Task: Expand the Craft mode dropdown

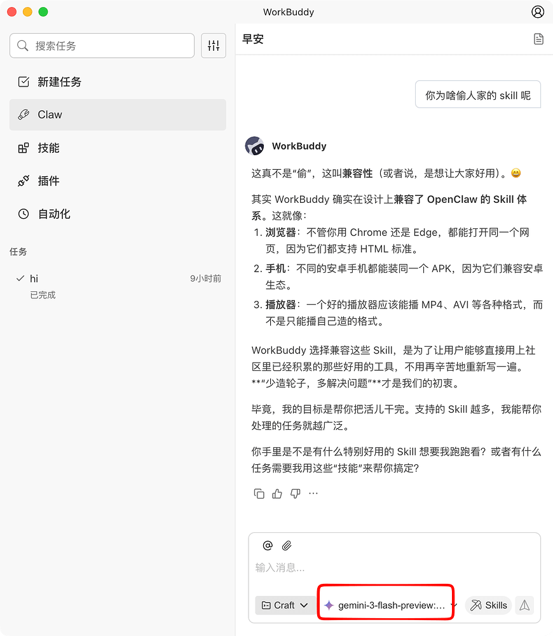Action: [x=285, y=605]
